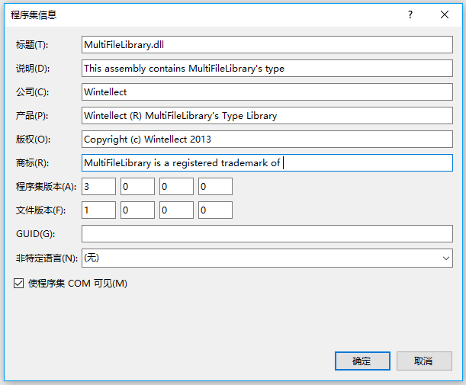The width and height of the screenshot is (466, 385).
Task: Click the 非特定语言(N): label
Action: 47,258
